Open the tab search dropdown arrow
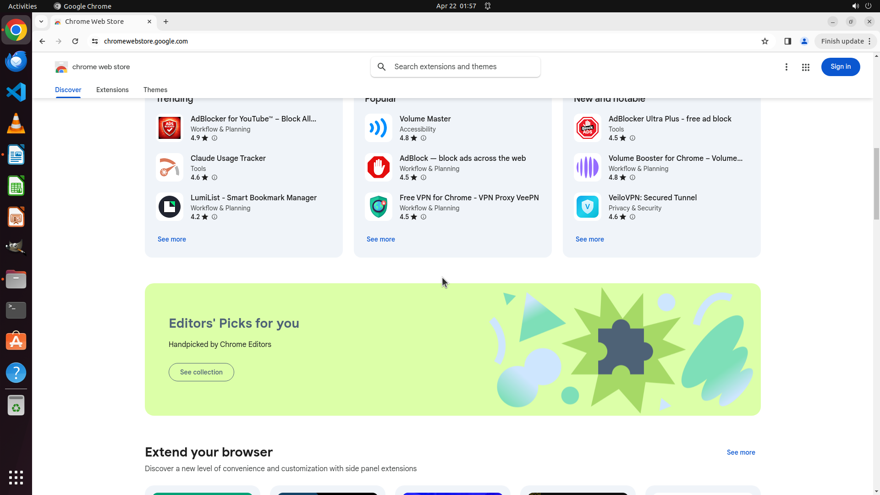The image size is (880, 495). (x=41, y=22)
